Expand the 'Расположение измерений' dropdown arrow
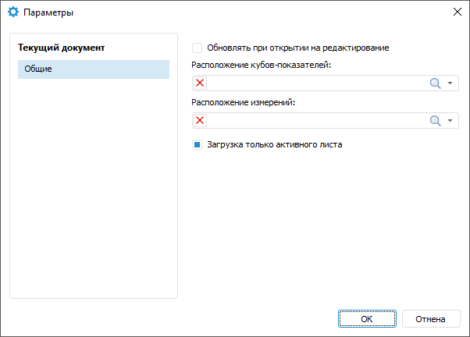Viewport: 470px width, 337px height. point(450,120)
